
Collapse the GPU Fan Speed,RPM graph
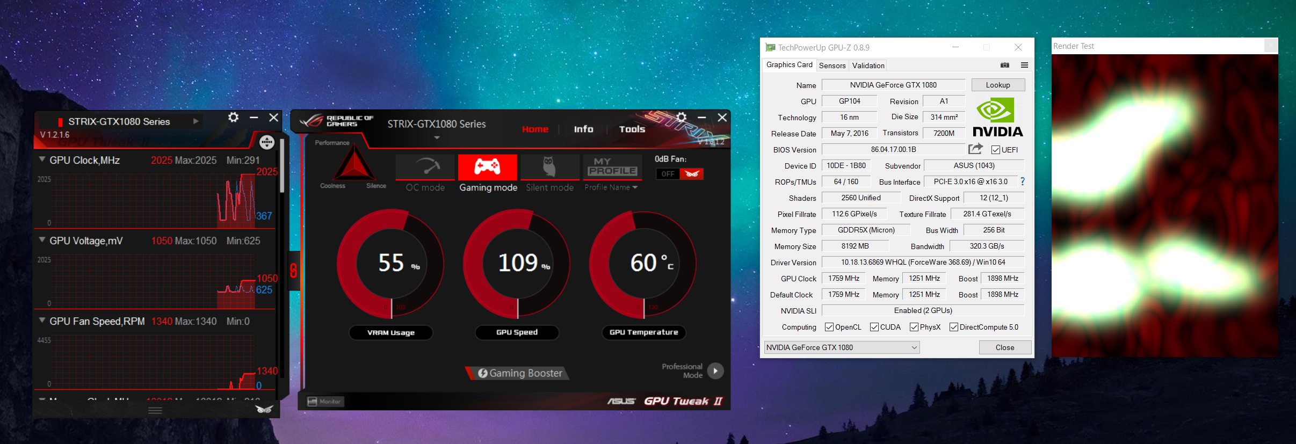tap(42, 321)
